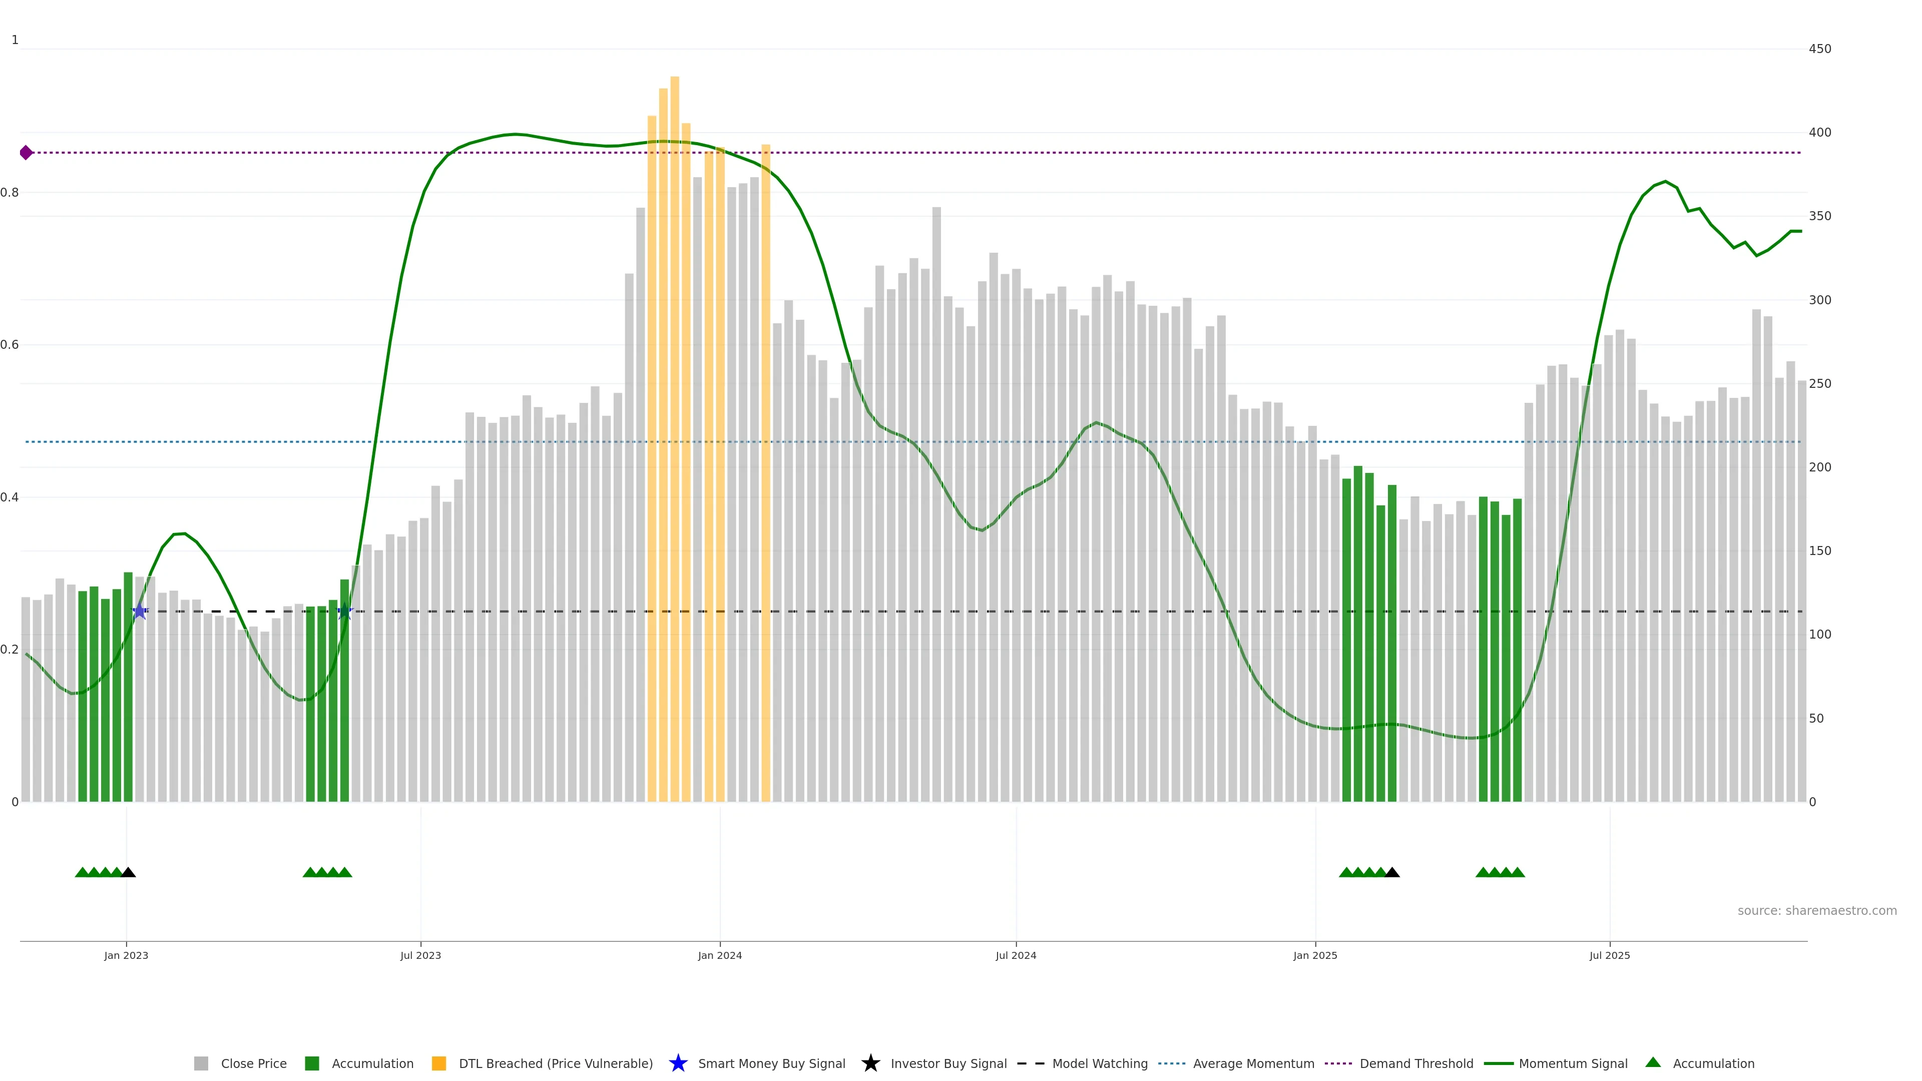Click the Jan 2024 axis label
The width and height of the screenshot is (1922, 1081).
coord(719,955)
